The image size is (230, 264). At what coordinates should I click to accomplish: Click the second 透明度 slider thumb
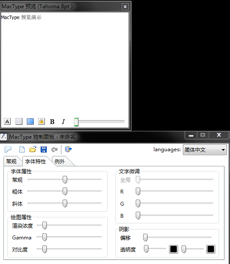coord(184,249)
